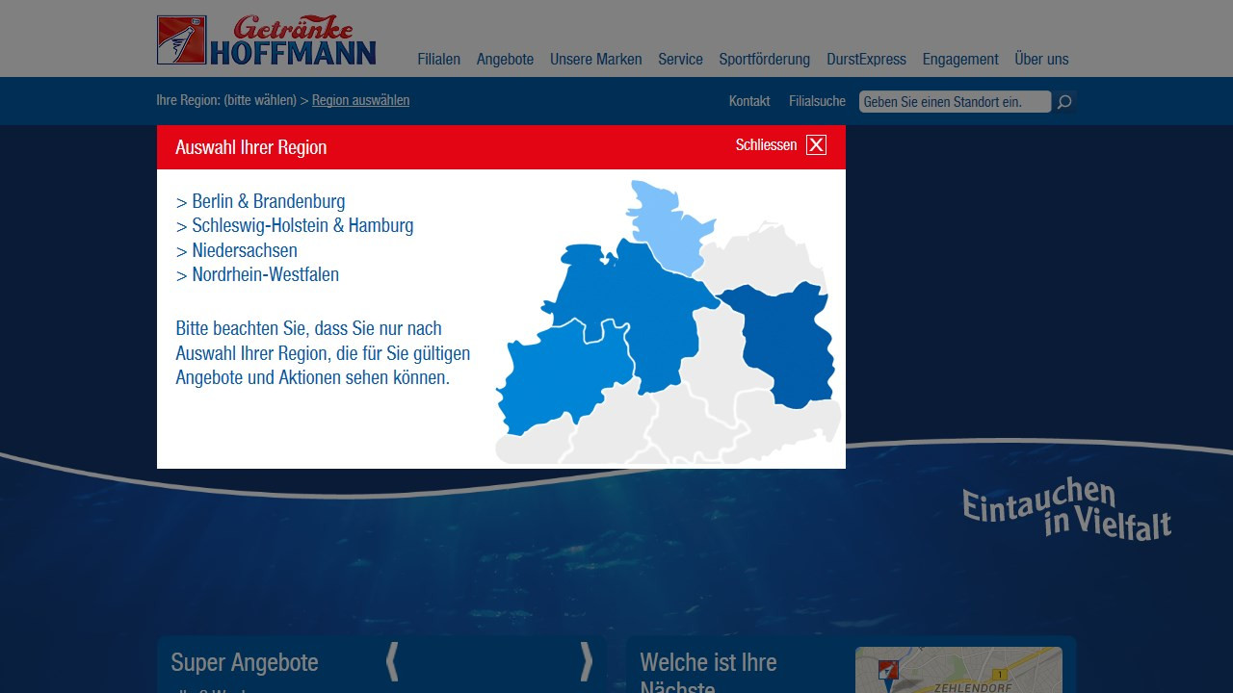Click the Getränke Hoffmann logo
The image size is (1233, 693).
267,39
